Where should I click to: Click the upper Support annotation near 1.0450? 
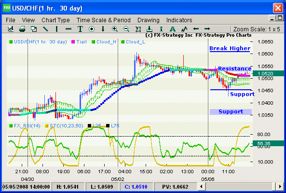click(242, 94)
